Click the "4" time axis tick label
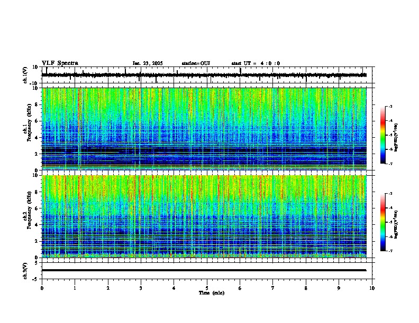The width and height of the screenshot is (419, 323). pyautogui.click(x=174, y=288)
